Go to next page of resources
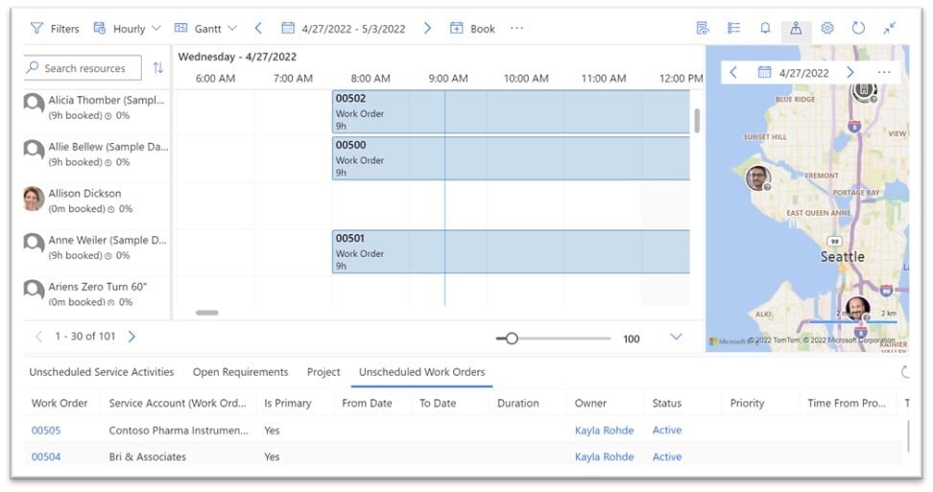 [x=132, y=337]
